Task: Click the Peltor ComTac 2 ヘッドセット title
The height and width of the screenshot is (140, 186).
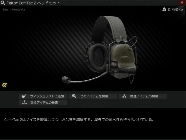Action: click(33, 3)
